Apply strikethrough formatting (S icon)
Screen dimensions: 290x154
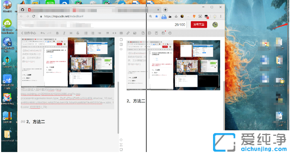point(78,33)
